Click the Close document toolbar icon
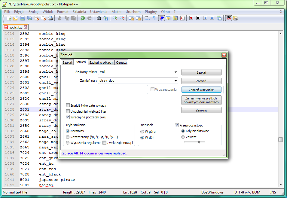The width and height of the screenshot is (287, 198). click(36, 18)
